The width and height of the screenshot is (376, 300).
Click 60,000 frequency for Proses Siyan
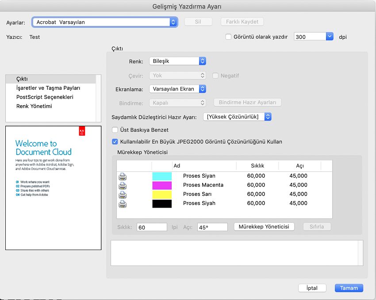tap(256, 176)
